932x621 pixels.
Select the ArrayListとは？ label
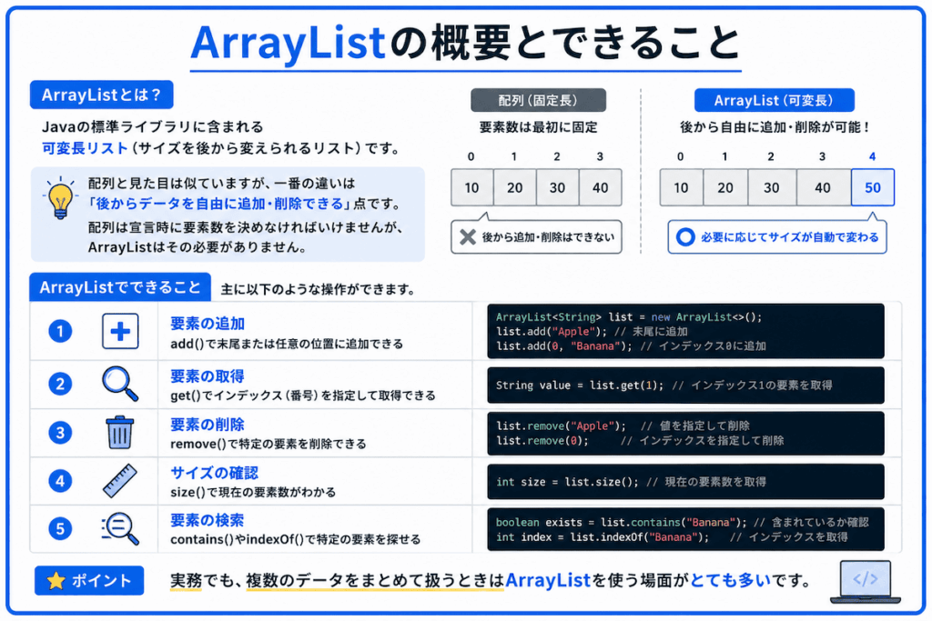(102, 95)
